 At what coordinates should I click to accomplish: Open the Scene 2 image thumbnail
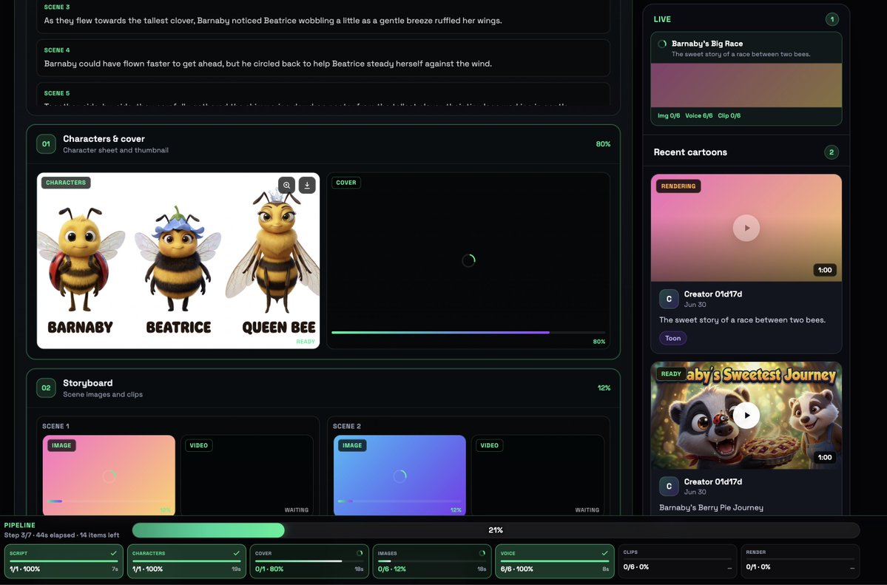click(399, 476)
